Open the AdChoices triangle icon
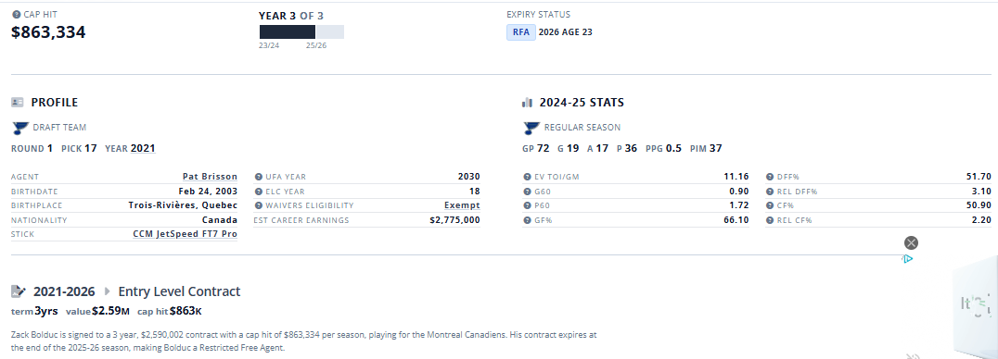998x359 pixels. pyautogui.click(x=908, y=259)
